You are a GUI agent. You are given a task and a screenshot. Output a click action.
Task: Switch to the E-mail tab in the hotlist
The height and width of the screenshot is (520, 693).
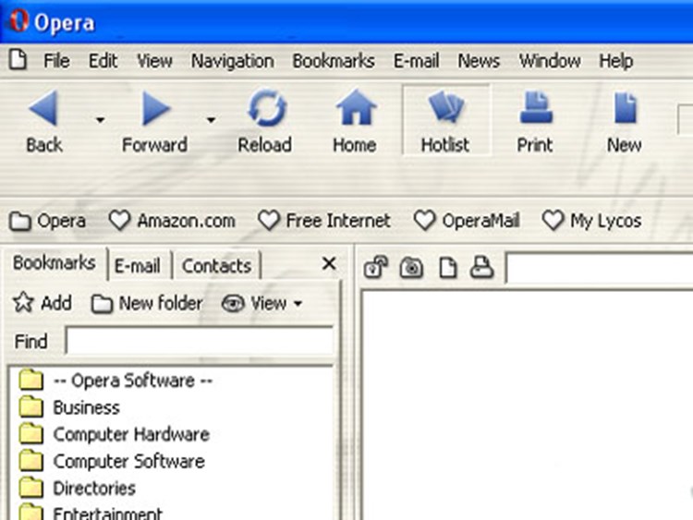pyautogui.click(x=138, y=266)
